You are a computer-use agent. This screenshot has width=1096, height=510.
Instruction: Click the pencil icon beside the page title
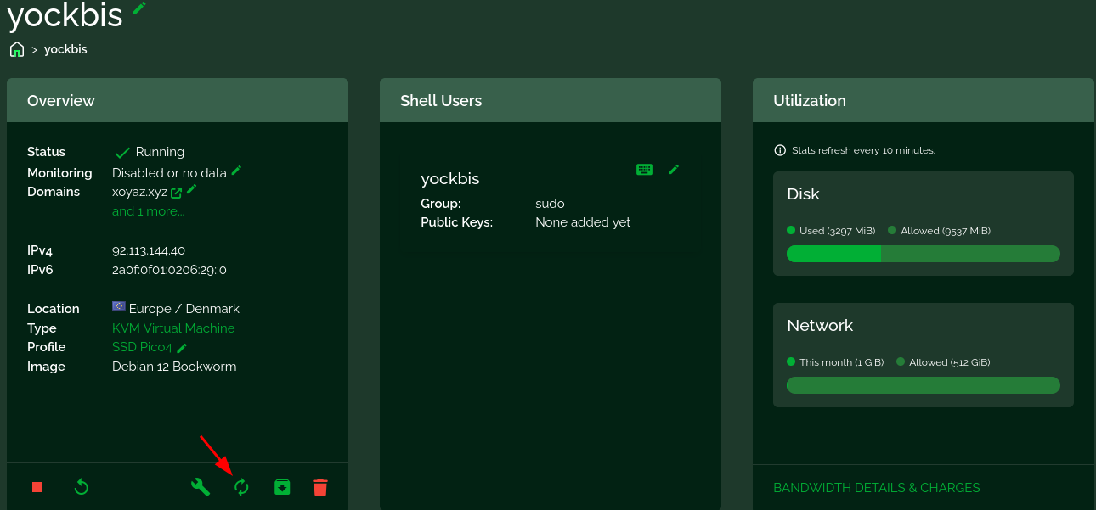point(139,8)
